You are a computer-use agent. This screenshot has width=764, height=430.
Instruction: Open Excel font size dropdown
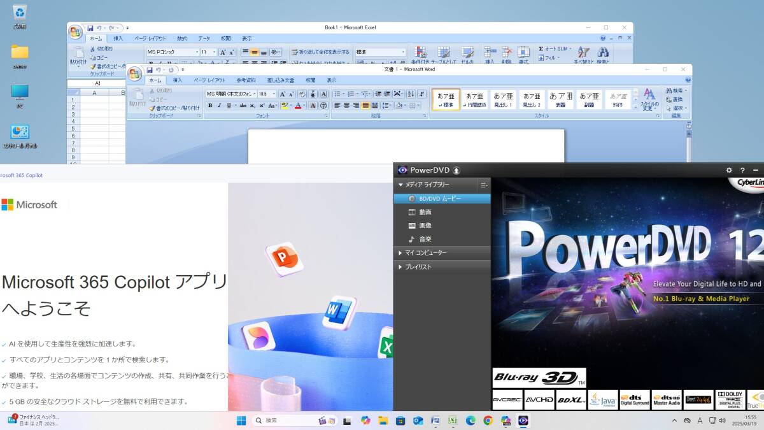[215, 52]
